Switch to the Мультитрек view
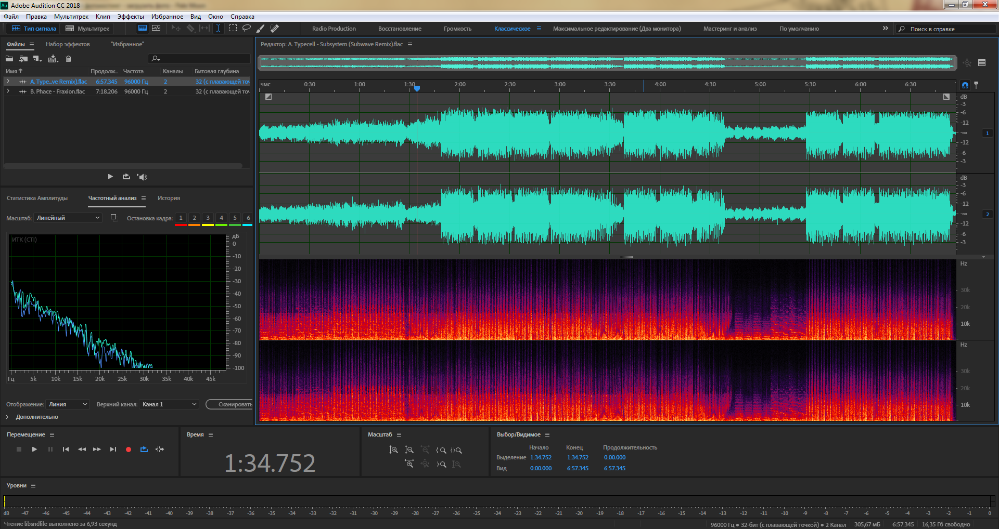The height and width of the screenshot is (529, 999). 88,29
